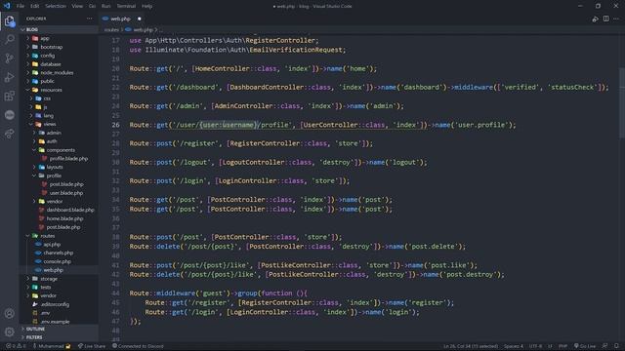Click the unsaved dot on web.php tab

[139, 19]
